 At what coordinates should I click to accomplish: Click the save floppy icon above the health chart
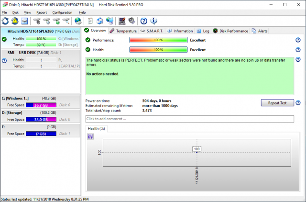click(x=90, y=136)
